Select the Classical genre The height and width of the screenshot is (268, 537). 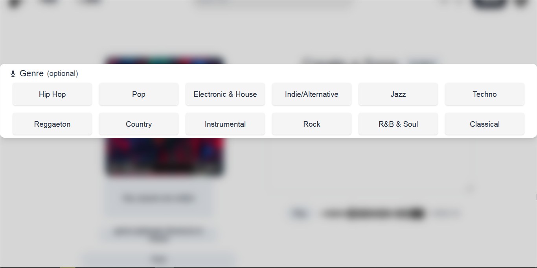tap(485, 124)
